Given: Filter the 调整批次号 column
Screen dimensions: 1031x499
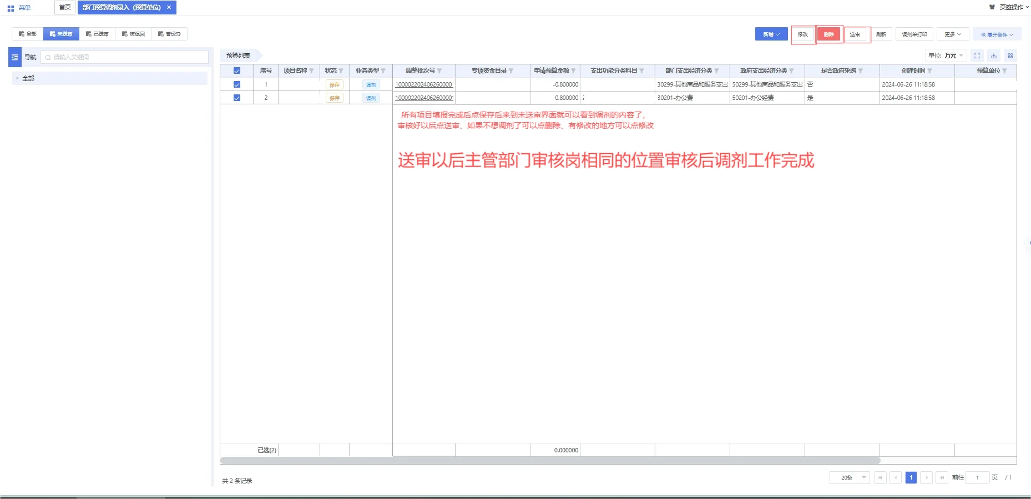Looking at the screenshot, I should point(439,71).
